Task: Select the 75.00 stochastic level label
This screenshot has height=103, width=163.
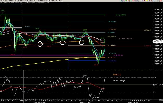Action: point(155,92)
